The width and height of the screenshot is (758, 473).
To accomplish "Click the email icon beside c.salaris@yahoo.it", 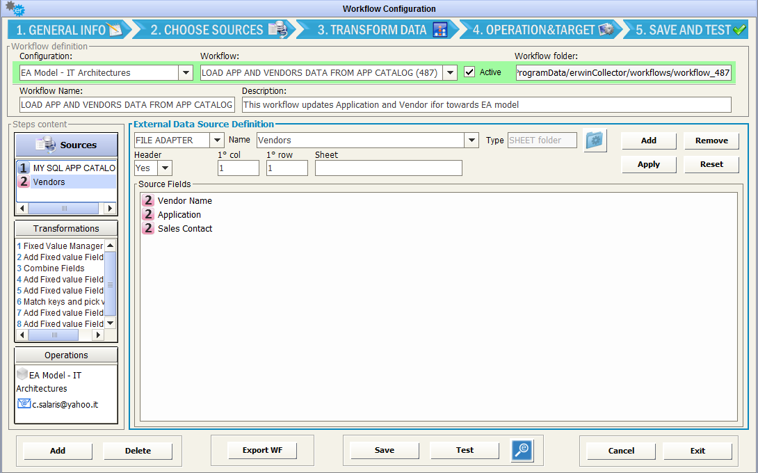I will pos(24,403).
